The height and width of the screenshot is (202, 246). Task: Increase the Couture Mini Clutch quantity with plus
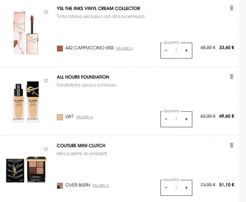(186, 188)
